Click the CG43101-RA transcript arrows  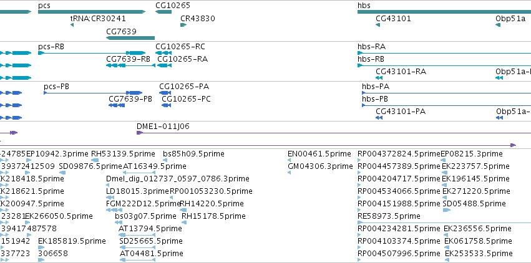pyautogui.click(x=379, y=78)
